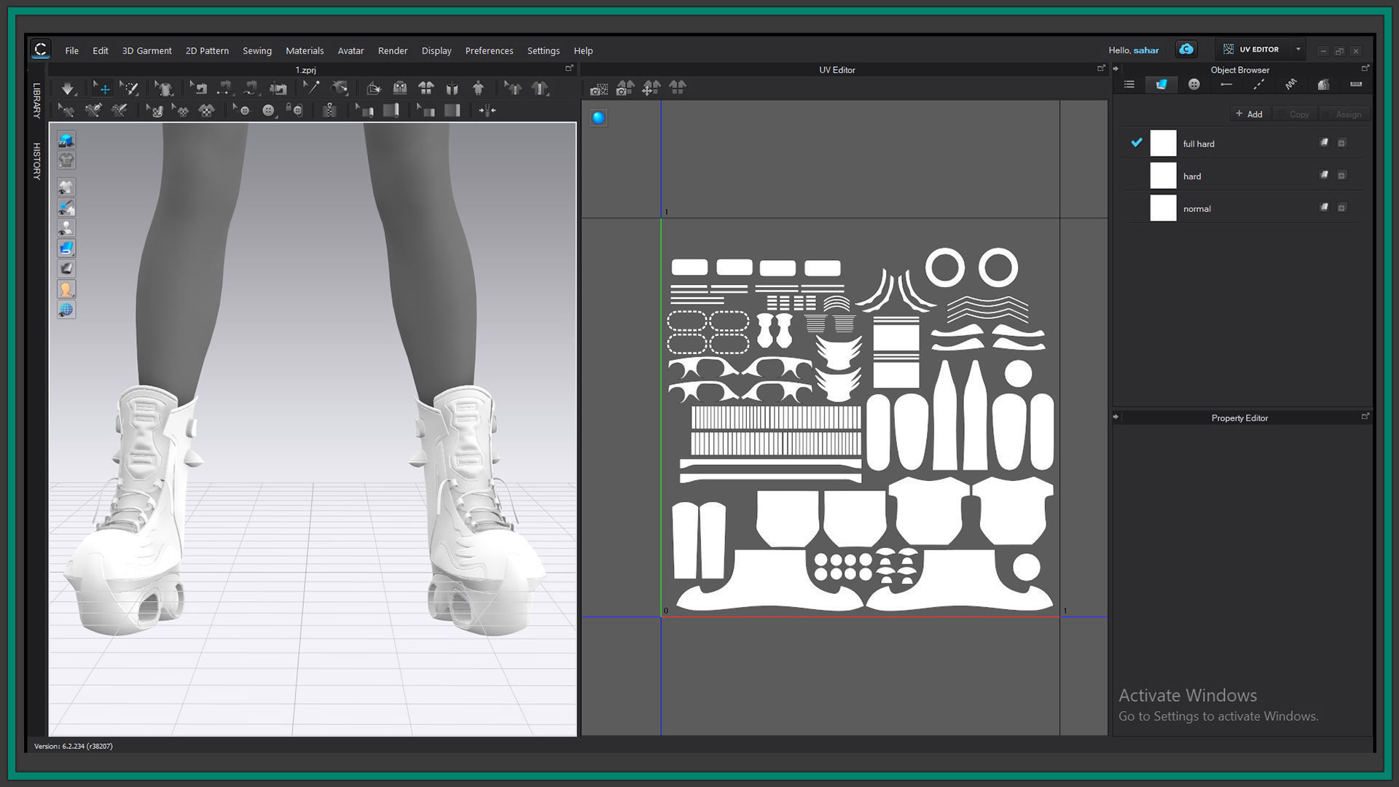The height and width of the screenshot is (787, 1399).
Task: Collapse the Object Browser panel arrow
Action: (1116, 69)
